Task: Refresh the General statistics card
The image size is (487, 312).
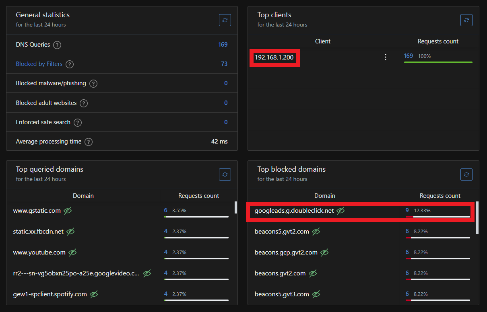Action: [x=225, y=20]
